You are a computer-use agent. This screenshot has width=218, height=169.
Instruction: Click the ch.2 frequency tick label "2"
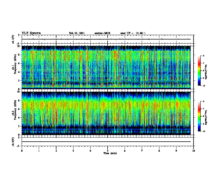(x=19, y=126)
